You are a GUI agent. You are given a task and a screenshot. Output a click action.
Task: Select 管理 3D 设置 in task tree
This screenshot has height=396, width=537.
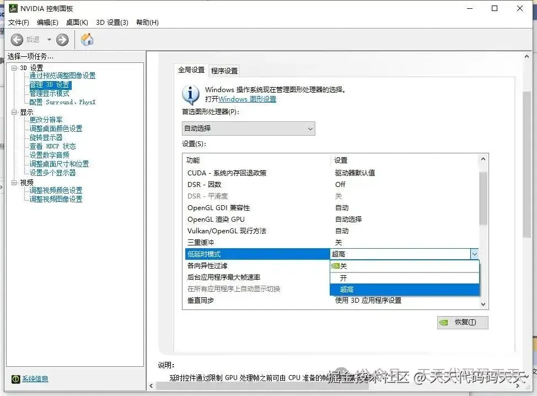coord(50,84)
